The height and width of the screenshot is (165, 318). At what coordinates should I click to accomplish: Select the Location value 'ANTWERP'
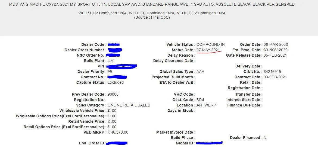coord(206,105)
